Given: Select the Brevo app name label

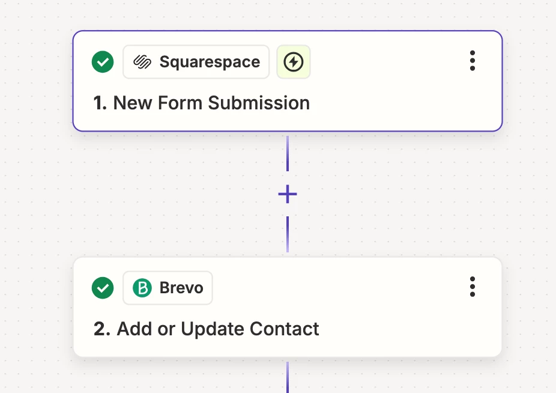Looking at the screenshot, I should coord(181,288).
